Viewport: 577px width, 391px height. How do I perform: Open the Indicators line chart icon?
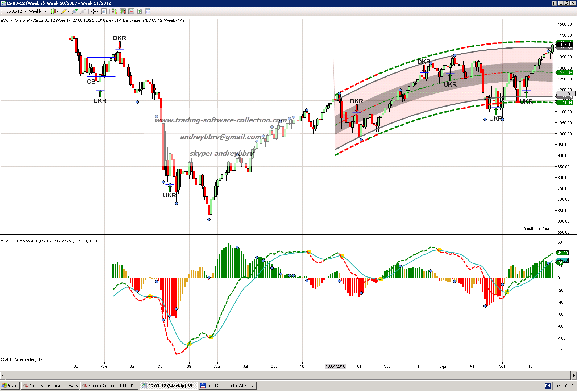131,11
